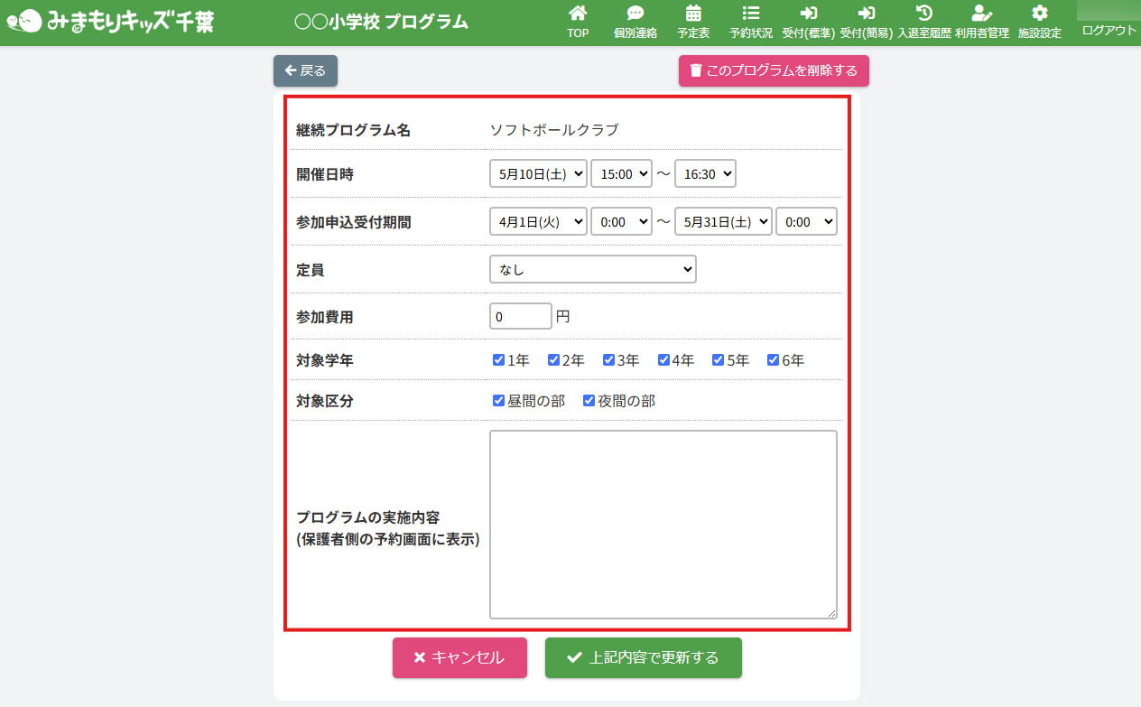Click ログアウト in the header

click(1109, 31)
